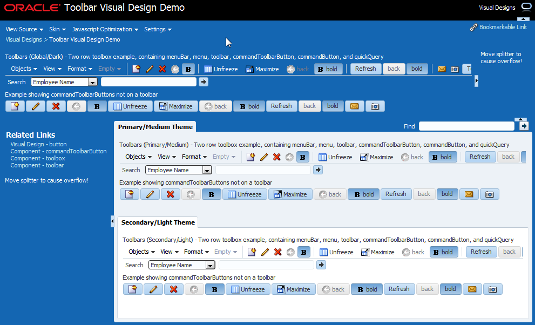Click Unfreeze in the Global/Dark toolbar
Image resolution: width=535 pixels, height=325 pixels.
coord(221,69)
